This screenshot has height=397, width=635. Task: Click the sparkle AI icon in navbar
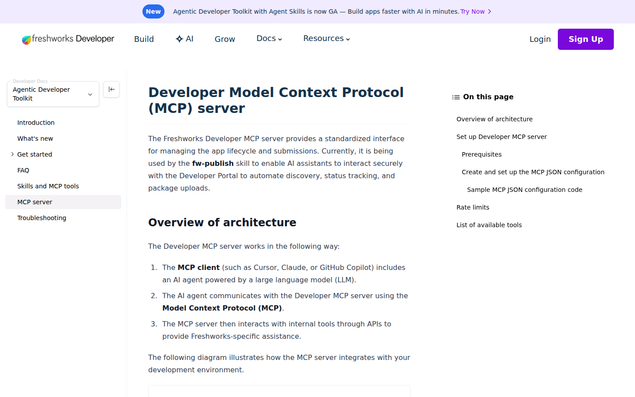pos(179,39)
